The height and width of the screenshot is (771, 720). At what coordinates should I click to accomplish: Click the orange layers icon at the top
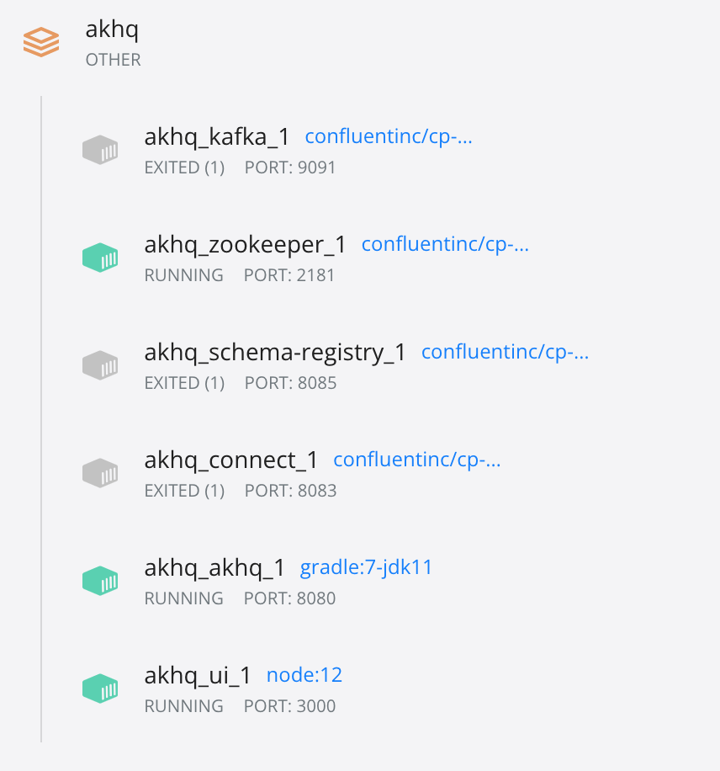[x=40, y=41]
